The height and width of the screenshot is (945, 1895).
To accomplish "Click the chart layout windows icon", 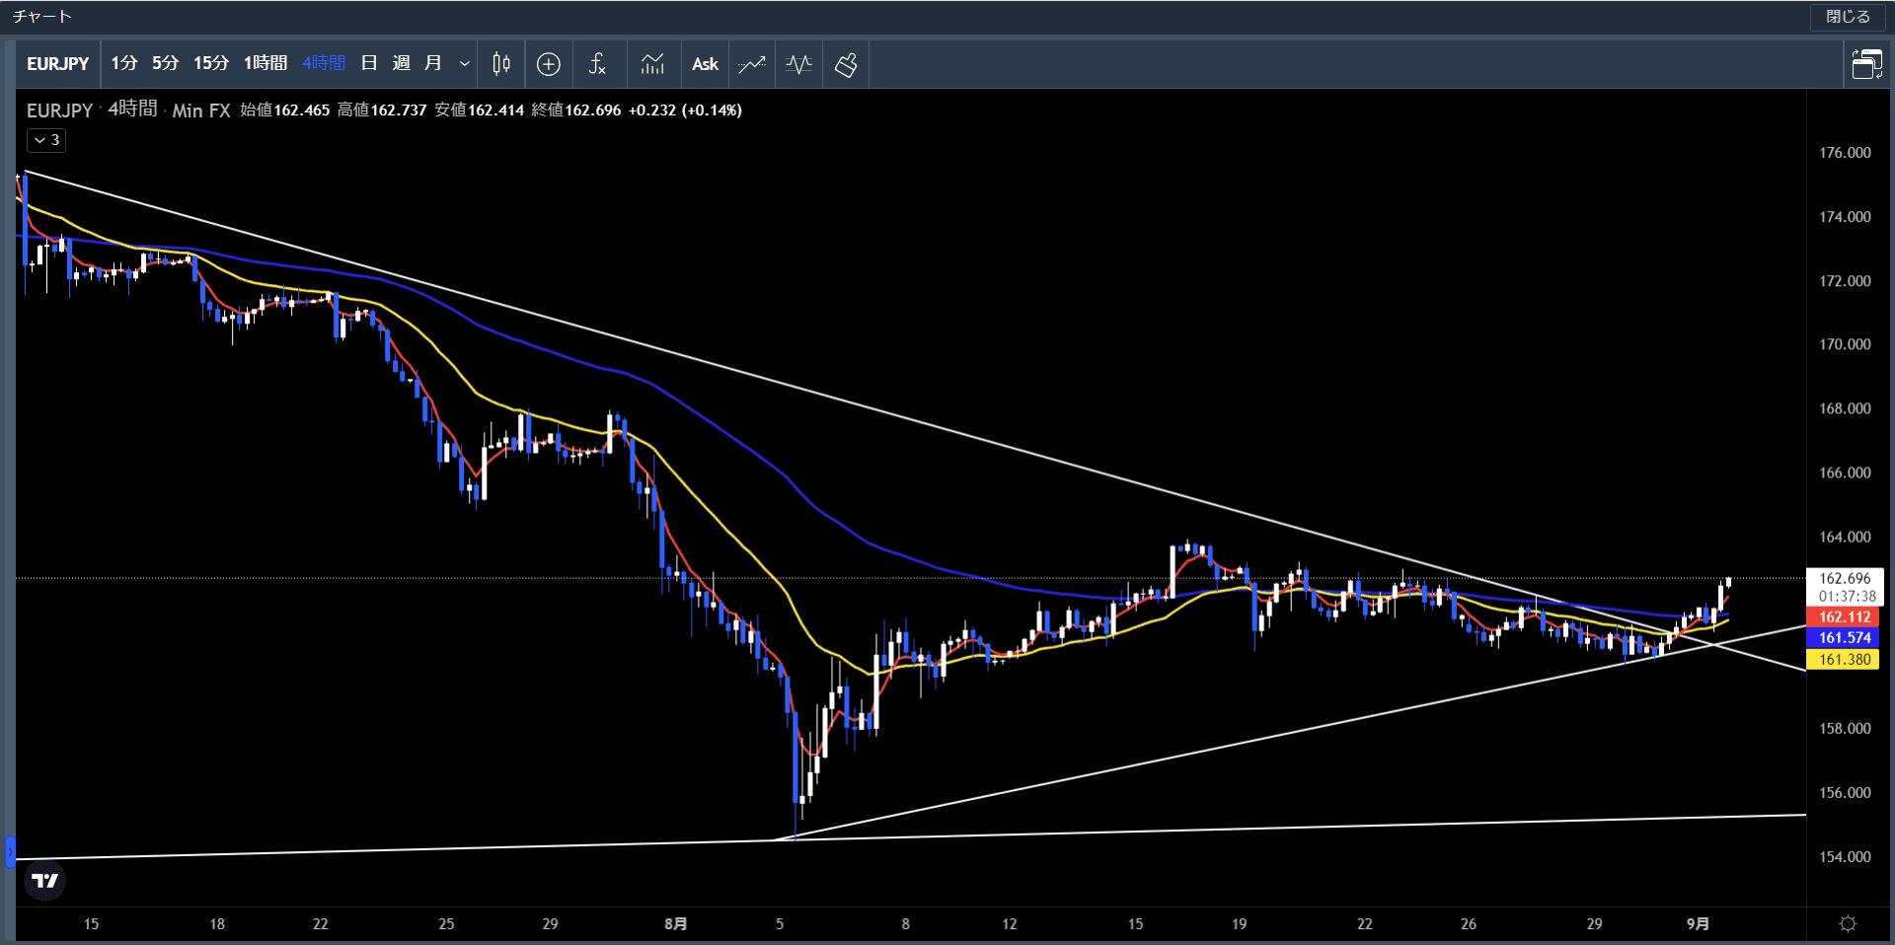I will [1866, 64].
